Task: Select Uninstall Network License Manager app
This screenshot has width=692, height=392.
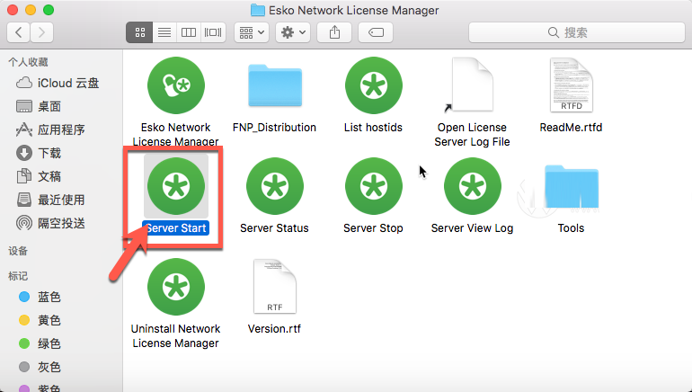Action: (175, 287)
